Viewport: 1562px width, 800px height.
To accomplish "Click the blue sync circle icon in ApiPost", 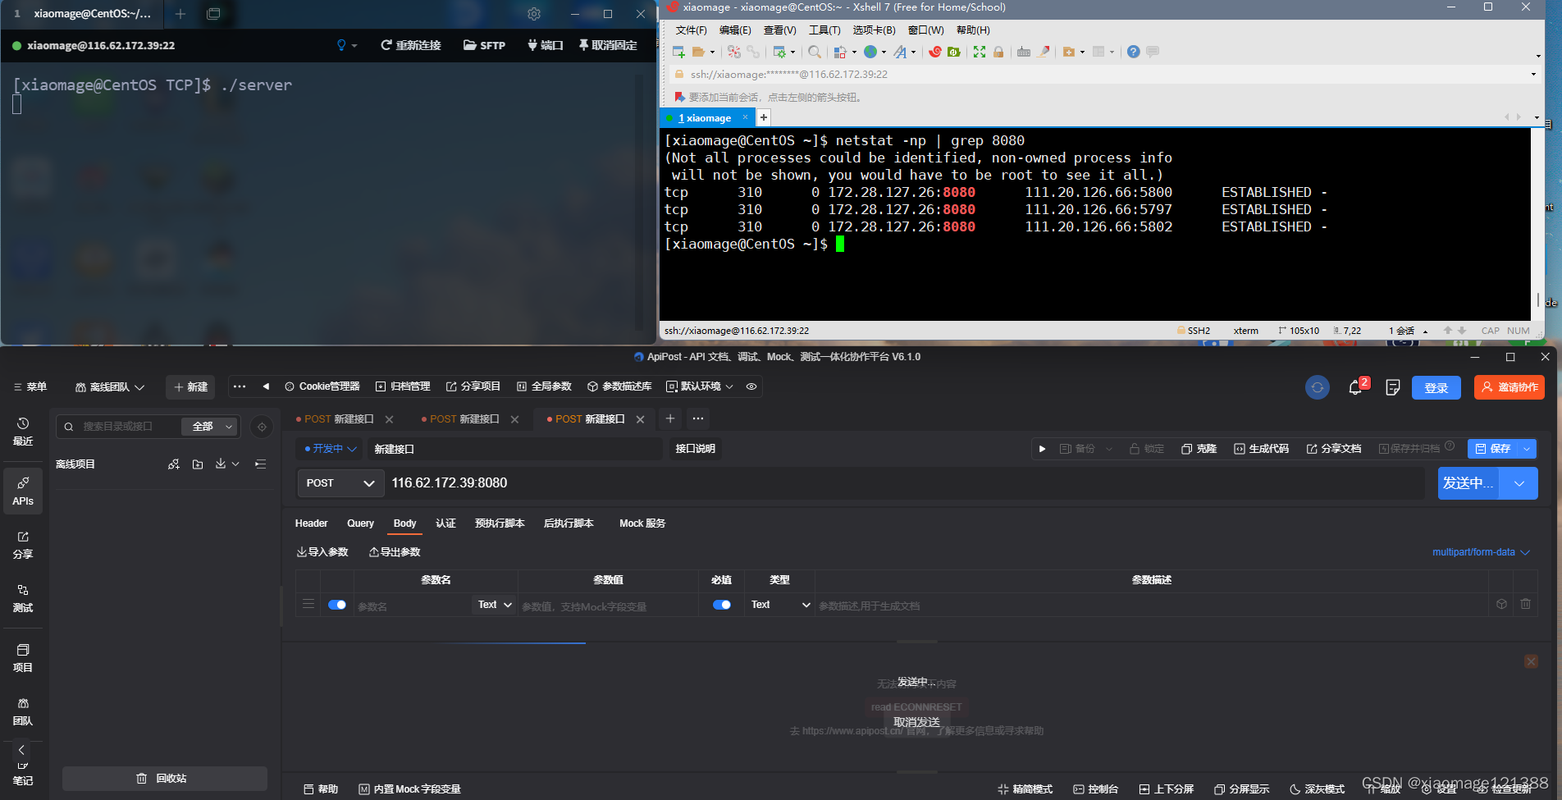I will (1318, 387).
